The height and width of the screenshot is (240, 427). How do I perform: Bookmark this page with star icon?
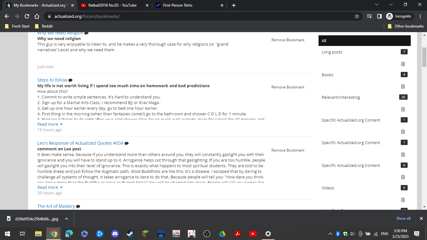click(357, 16)
